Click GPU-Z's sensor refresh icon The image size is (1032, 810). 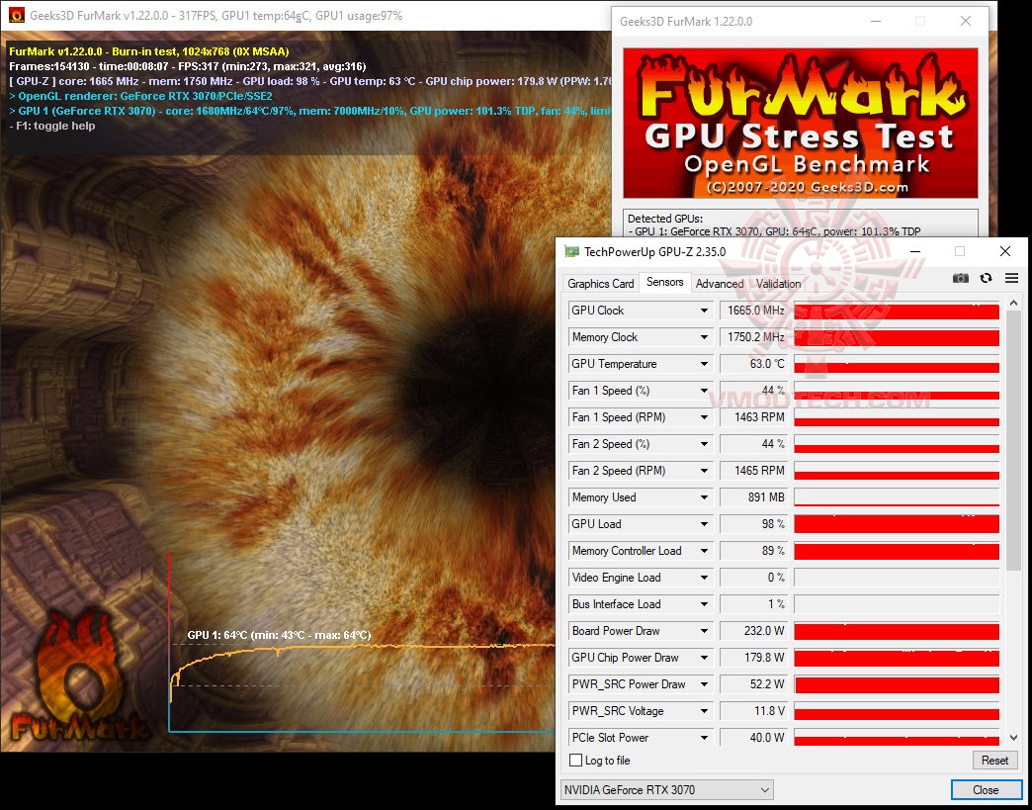point(986,279)
